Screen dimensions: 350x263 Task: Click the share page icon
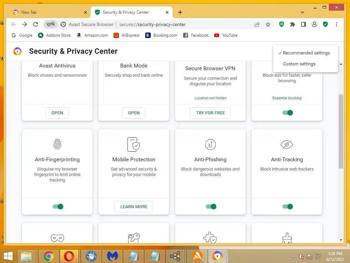tap(257, 24)
